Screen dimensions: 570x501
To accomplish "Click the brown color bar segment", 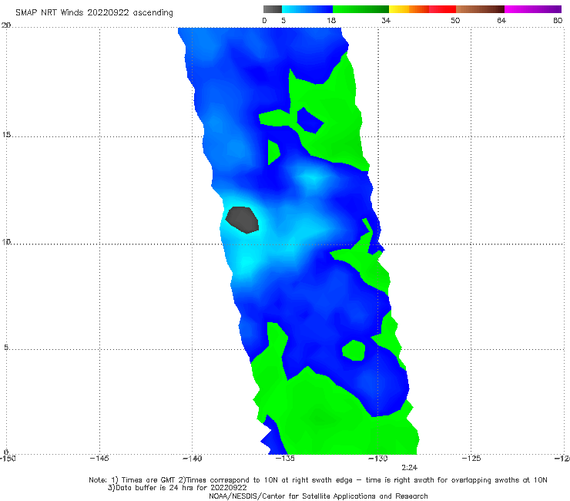I will click(x=480, y=9).
